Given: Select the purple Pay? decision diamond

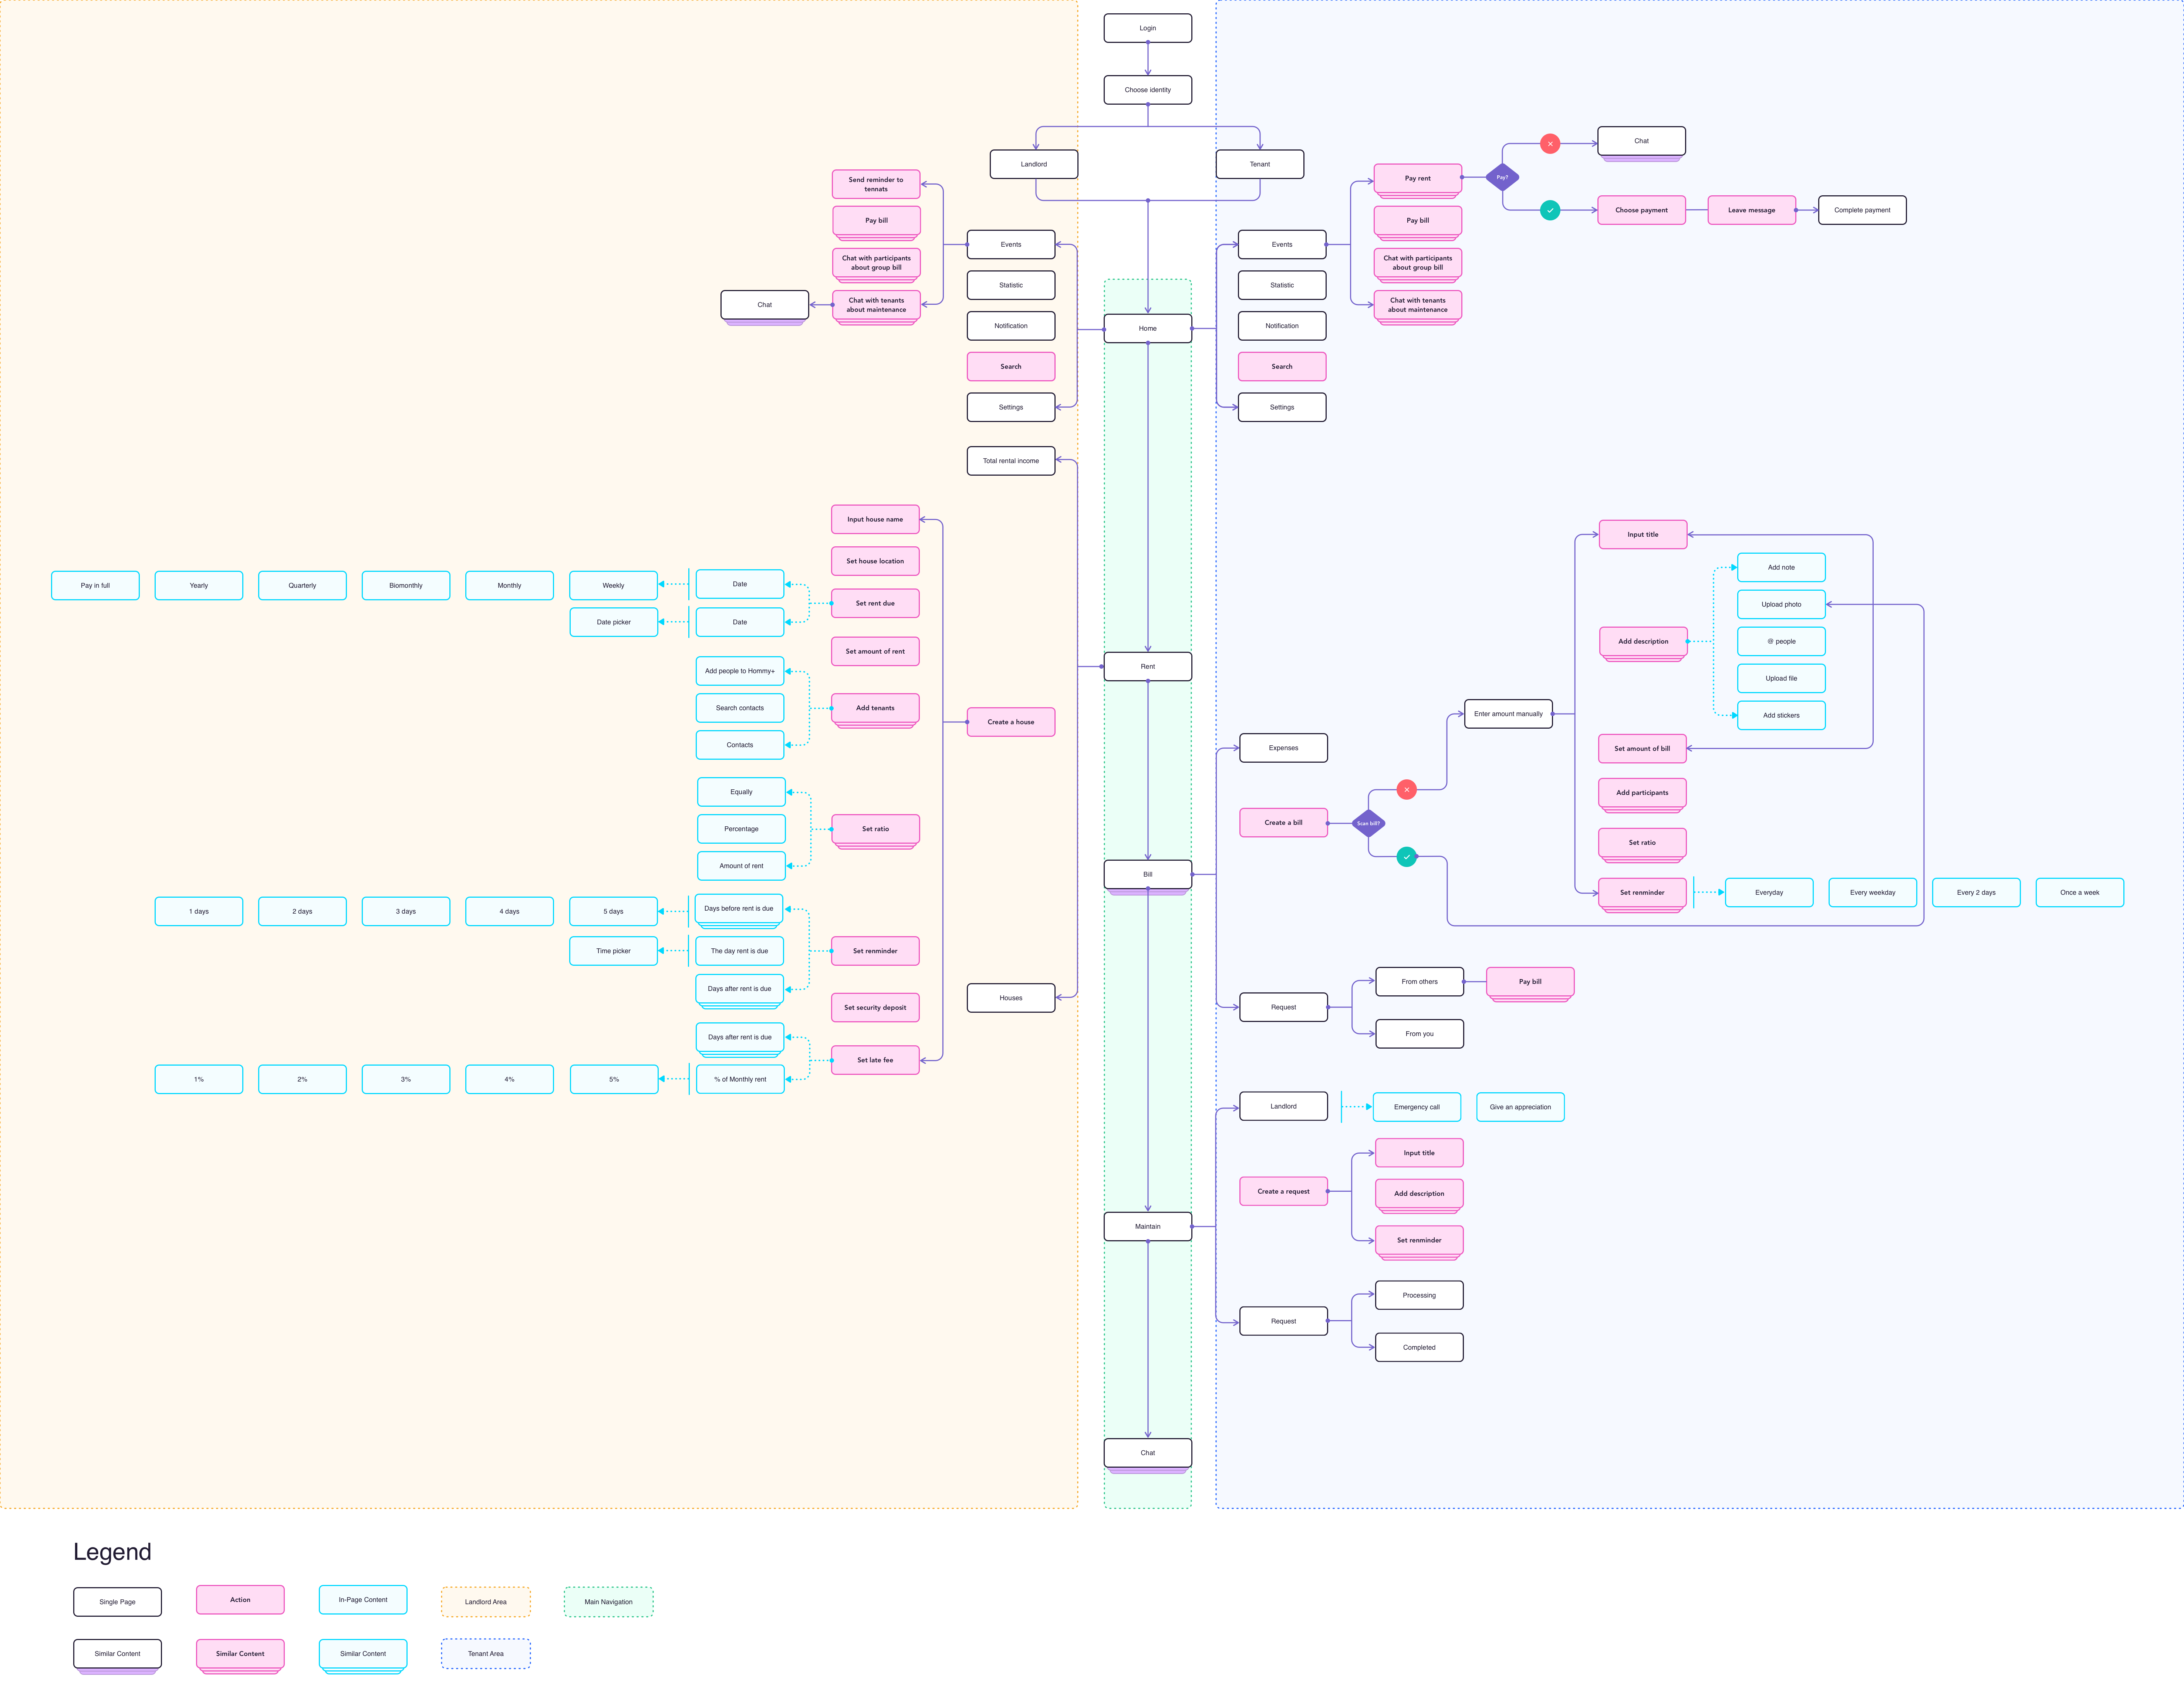Looking at the screenshot, I should coord(1502,177).
